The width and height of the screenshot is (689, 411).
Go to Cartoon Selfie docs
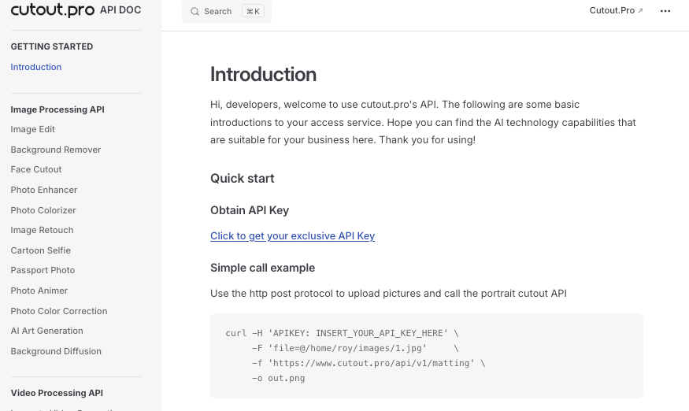(41, 250)
